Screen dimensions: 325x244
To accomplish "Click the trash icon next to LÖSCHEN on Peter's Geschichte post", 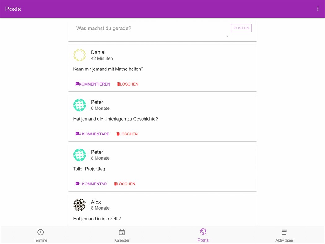I will (118, 134).
